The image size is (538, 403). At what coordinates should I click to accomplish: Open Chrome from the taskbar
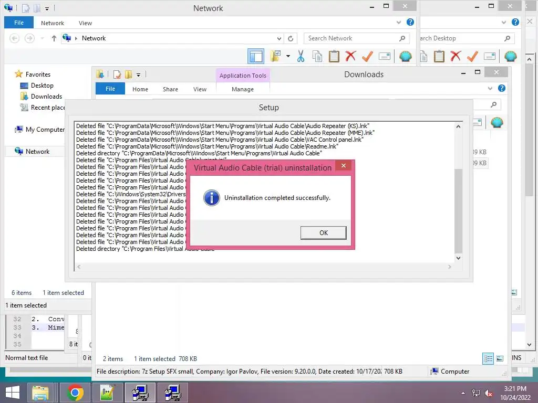click(x=76, y=393)
